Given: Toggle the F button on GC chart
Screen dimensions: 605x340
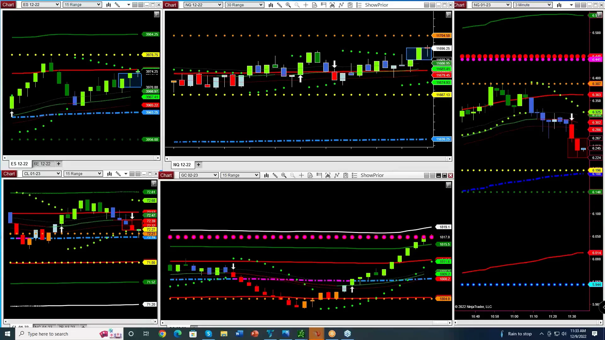Looking at the screenshot, I should [448, 185].
